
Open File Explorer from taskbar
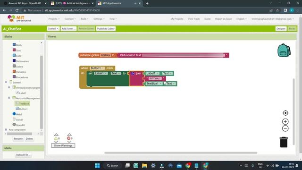click(x=144, y=166)
